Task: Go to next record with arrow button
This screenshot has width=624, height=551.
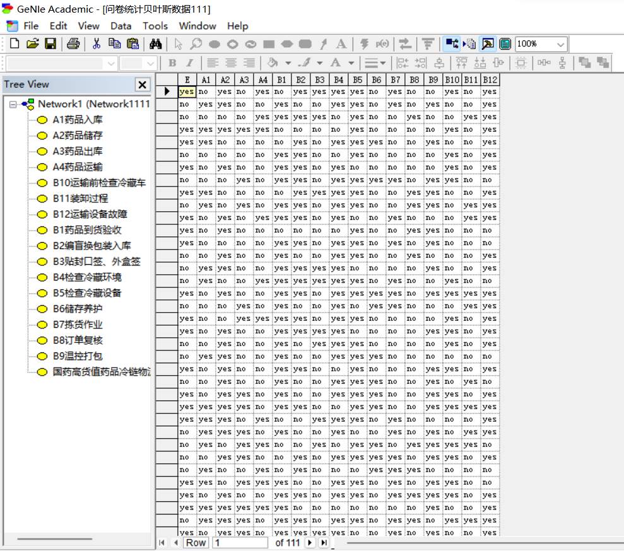Action: pyautogui.click(x=310, y=542)
